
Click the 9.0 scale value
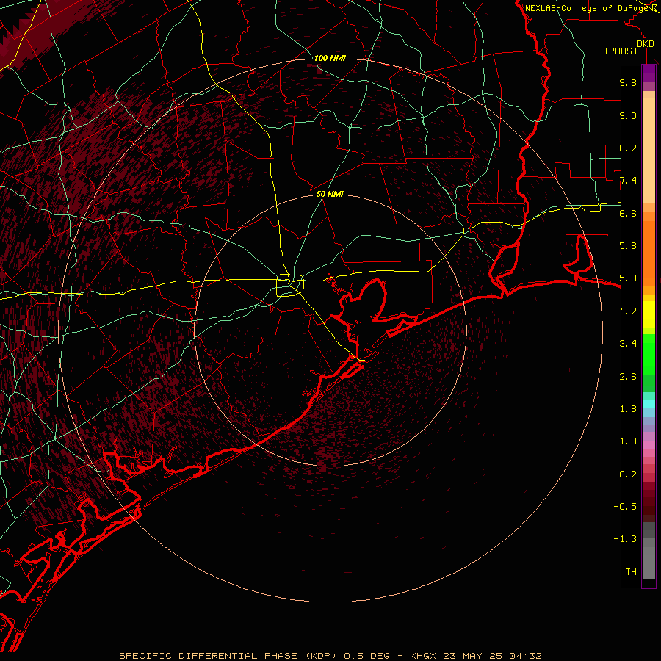[628, 115]
